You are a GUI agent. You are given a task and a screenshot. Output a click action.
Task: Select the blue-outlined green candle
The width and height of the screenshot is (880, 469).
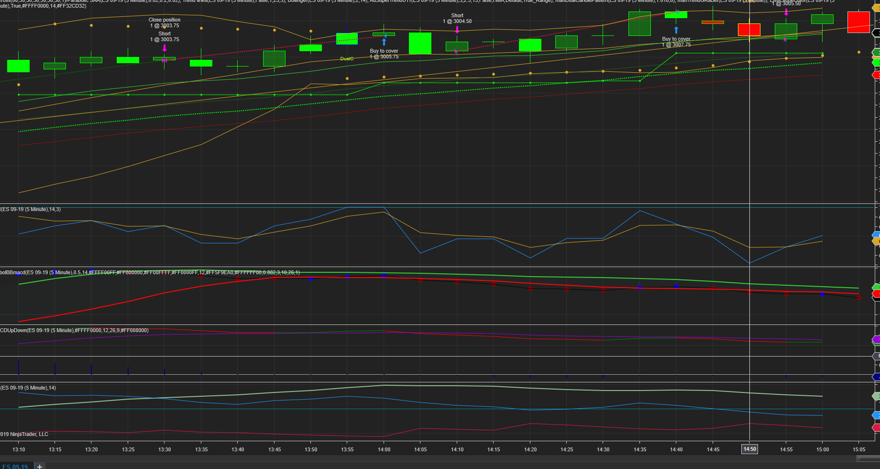347,39
